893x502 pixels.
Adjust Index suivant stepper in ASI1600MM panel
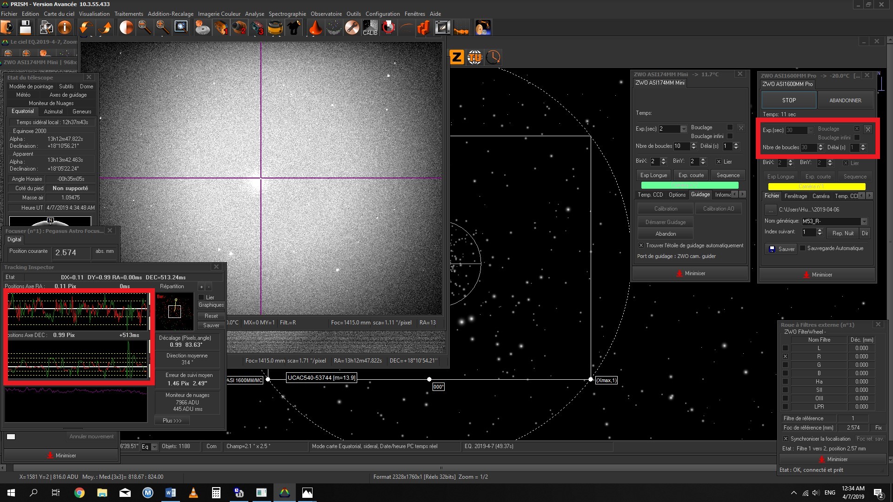(820, 232)
